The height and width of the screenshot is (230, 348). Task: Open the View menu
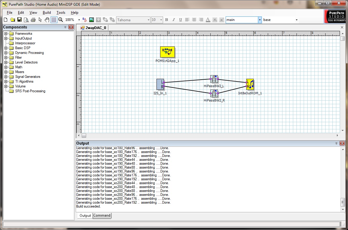[x=33, y=13]
